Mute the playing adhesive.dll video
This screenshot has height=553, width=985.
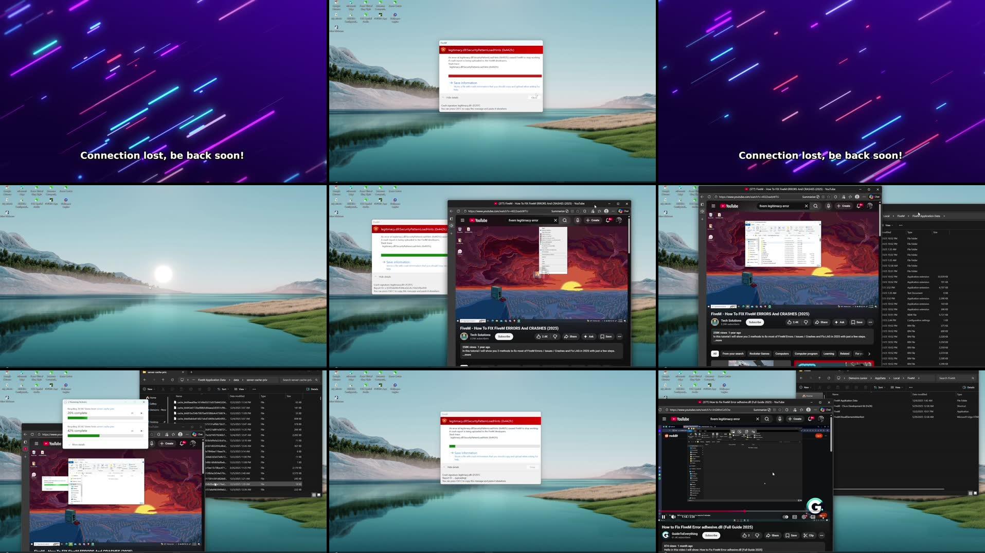click(x=673, y=517)
